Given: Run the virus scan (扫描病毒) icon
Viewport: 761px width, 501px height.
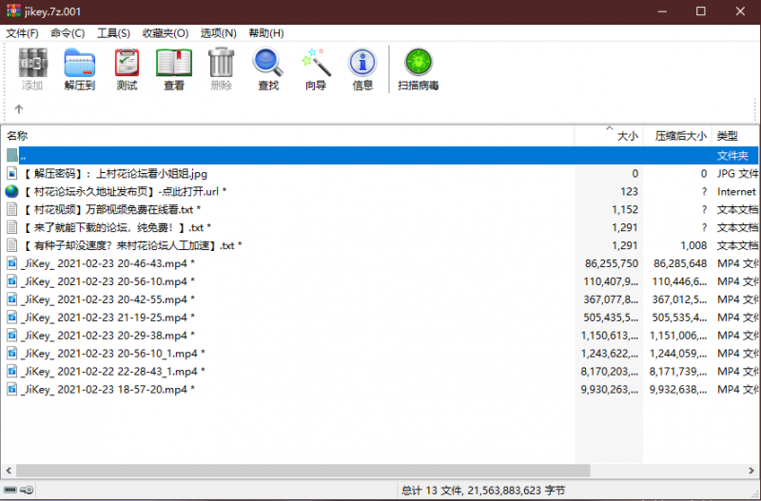Looking at the screenshot, I should coord(418,69).
